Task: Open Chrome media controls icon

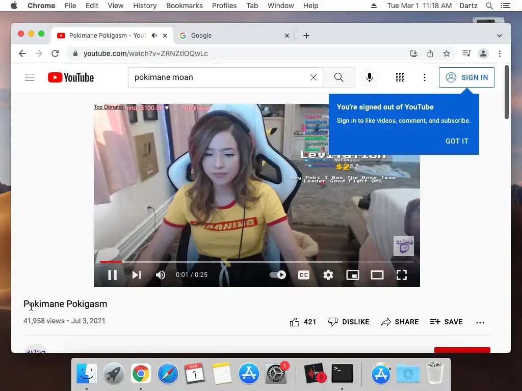Action: pyautogui.click(x=466, y=53)
